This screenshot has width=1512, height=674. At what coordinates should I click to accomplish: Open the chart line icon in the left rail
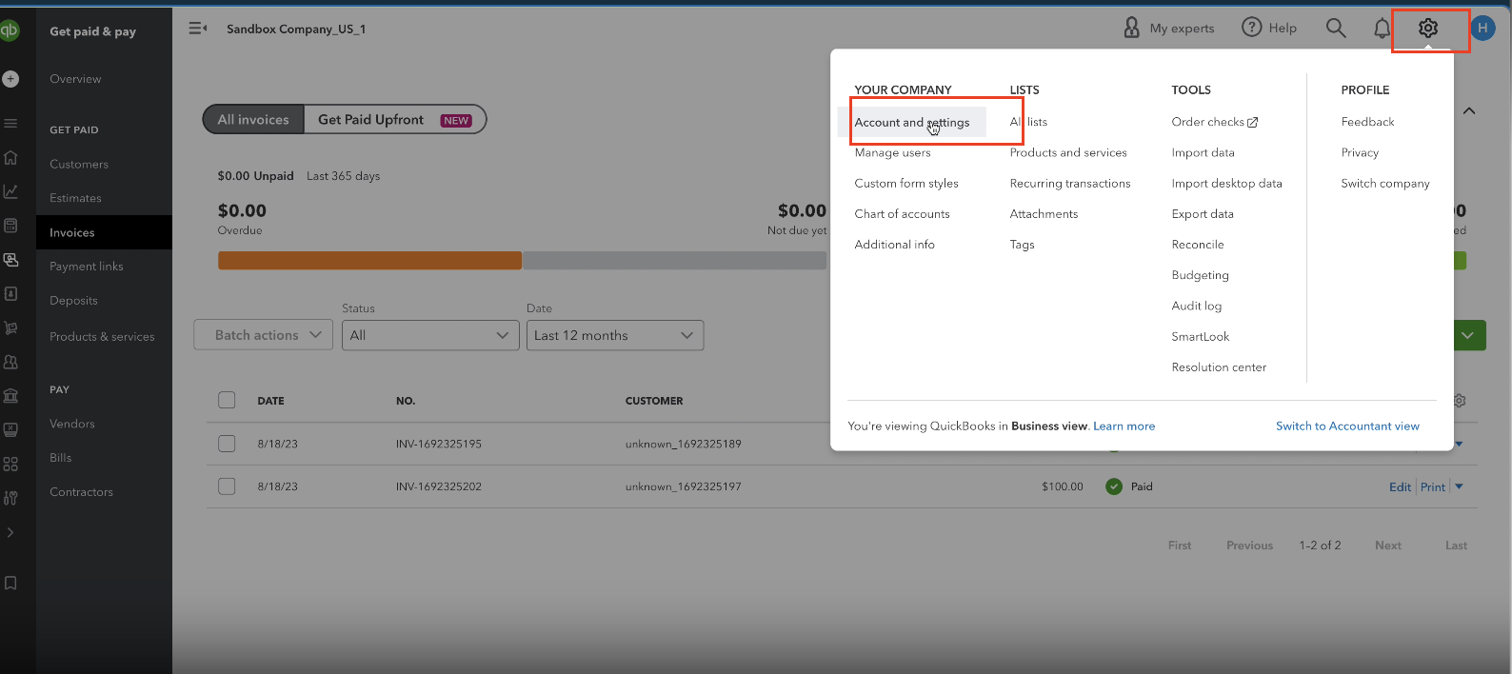point(10,191)
